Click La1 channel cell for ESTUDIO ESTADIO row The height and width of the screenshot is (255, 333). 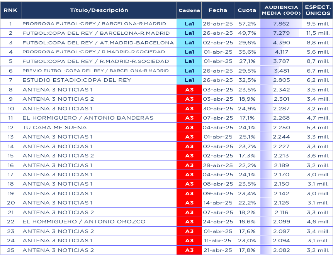point(189,80)
